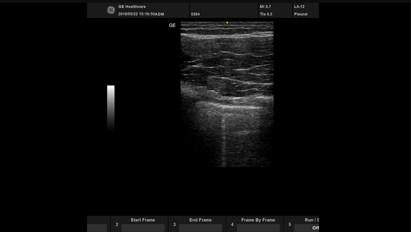Open the L6-12 probe selector

coord(299,7)
